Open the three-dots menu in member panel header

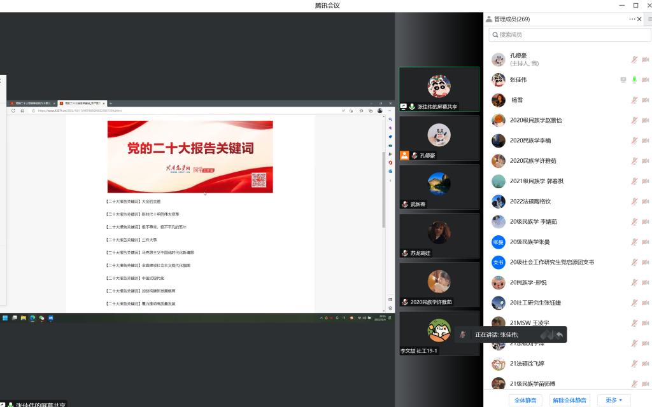632,19
